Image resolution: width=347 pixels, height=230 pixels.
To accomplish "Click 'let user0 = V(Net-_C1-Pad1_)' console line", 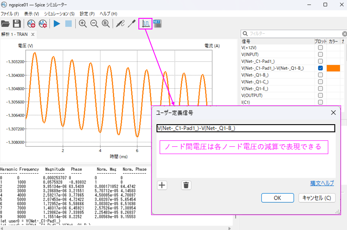I will click(x=30, y=221).
